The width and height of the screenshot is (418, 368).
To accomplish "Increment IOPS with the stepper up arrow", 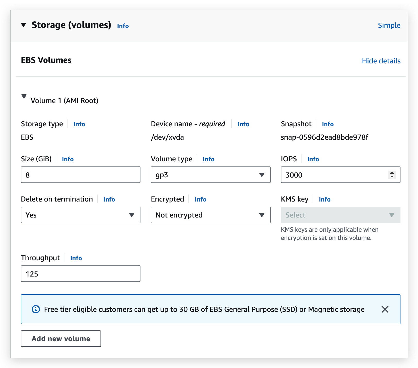I will click(392, 173).
